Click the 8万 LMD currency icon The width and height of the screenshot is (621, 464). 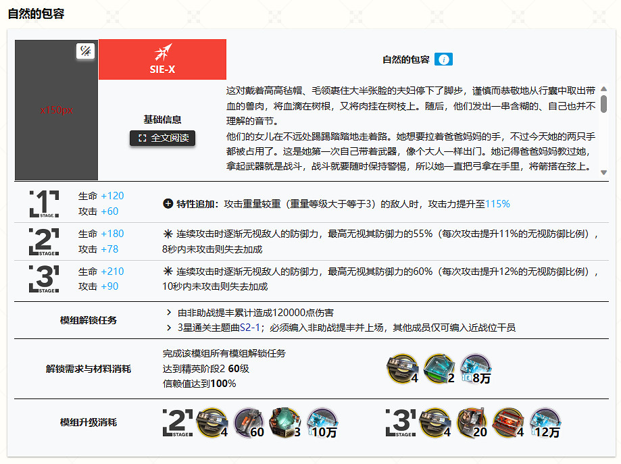[x=475, y=368]
